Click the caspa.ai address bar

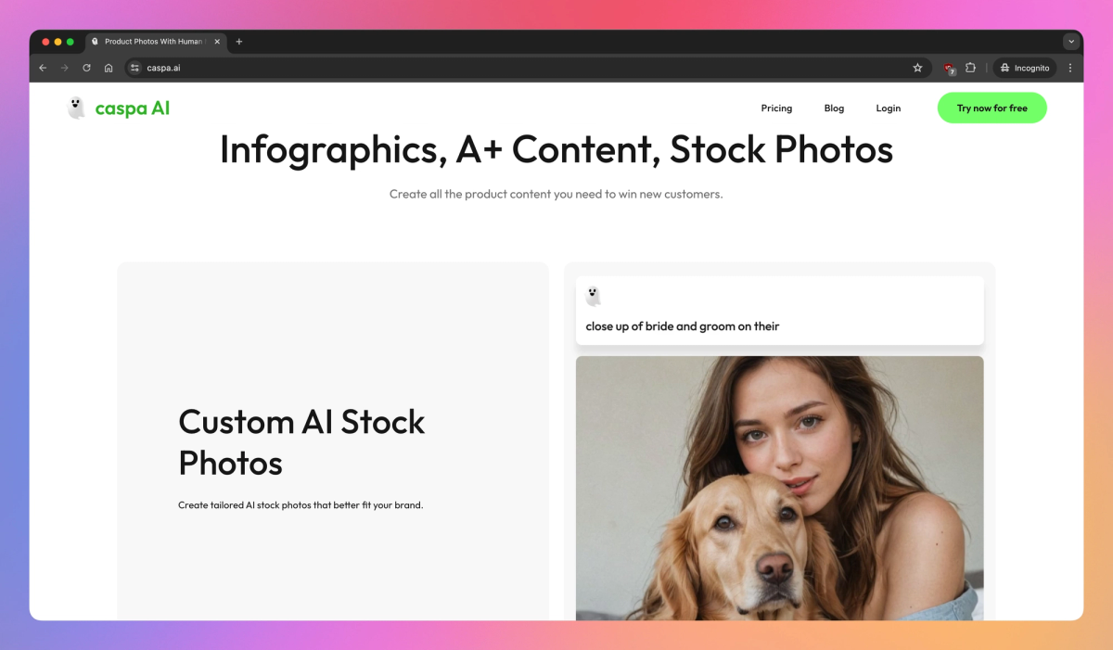(529, 68)
